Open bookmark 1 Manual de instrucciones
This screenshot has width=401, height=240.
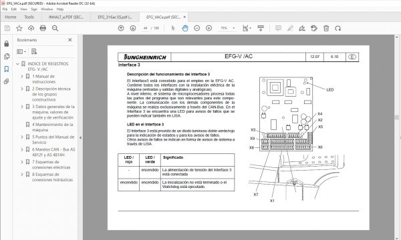click(x=43, y=79)
